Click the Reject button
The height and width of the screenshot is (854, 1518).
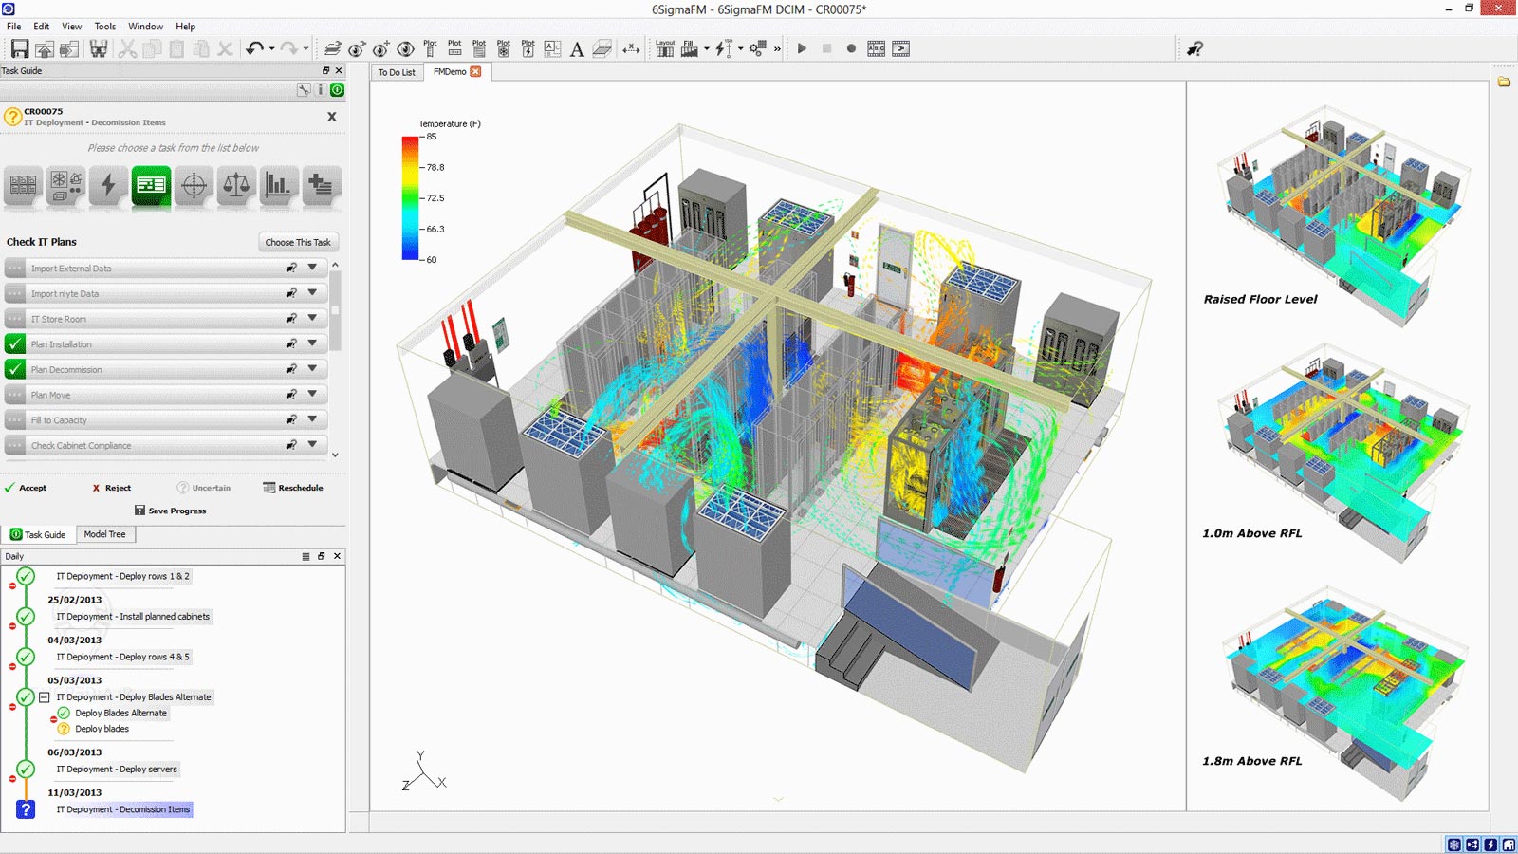(112, 488)
